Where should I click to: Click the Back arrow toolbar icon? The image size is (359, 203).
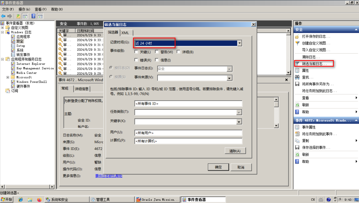3,16
